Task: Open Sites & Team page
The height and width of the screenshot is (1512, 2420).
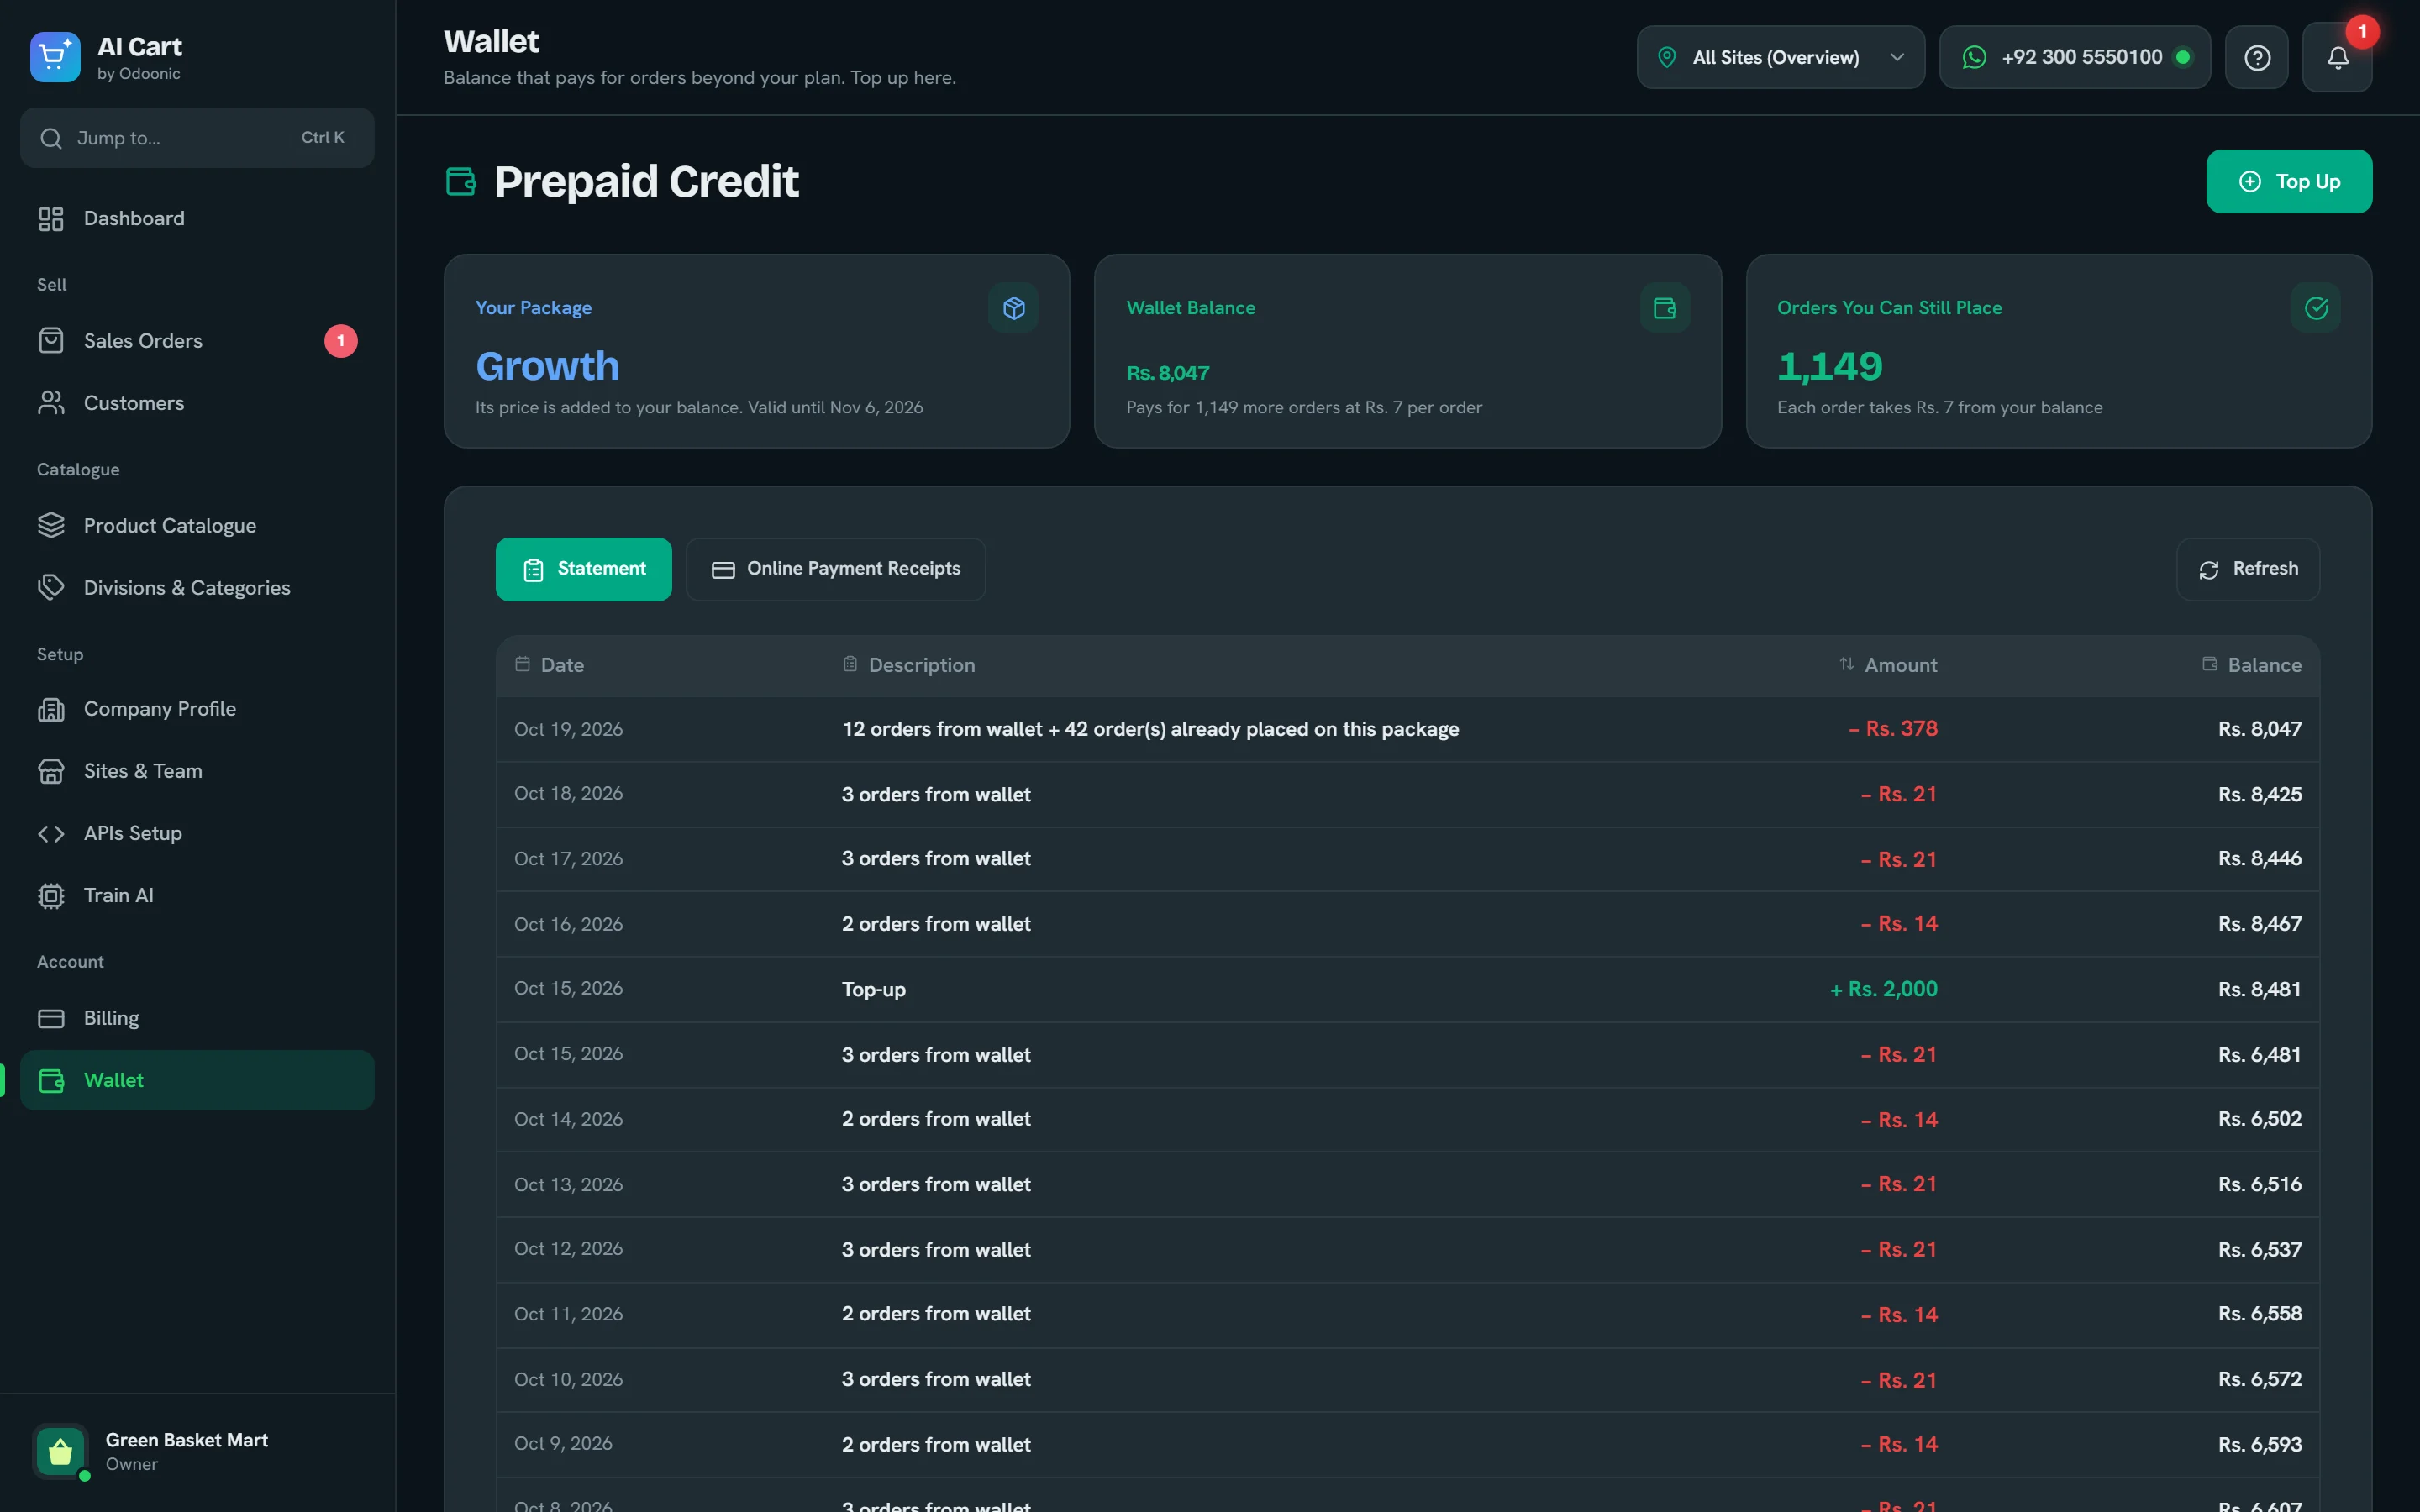Action: [197, 771]
